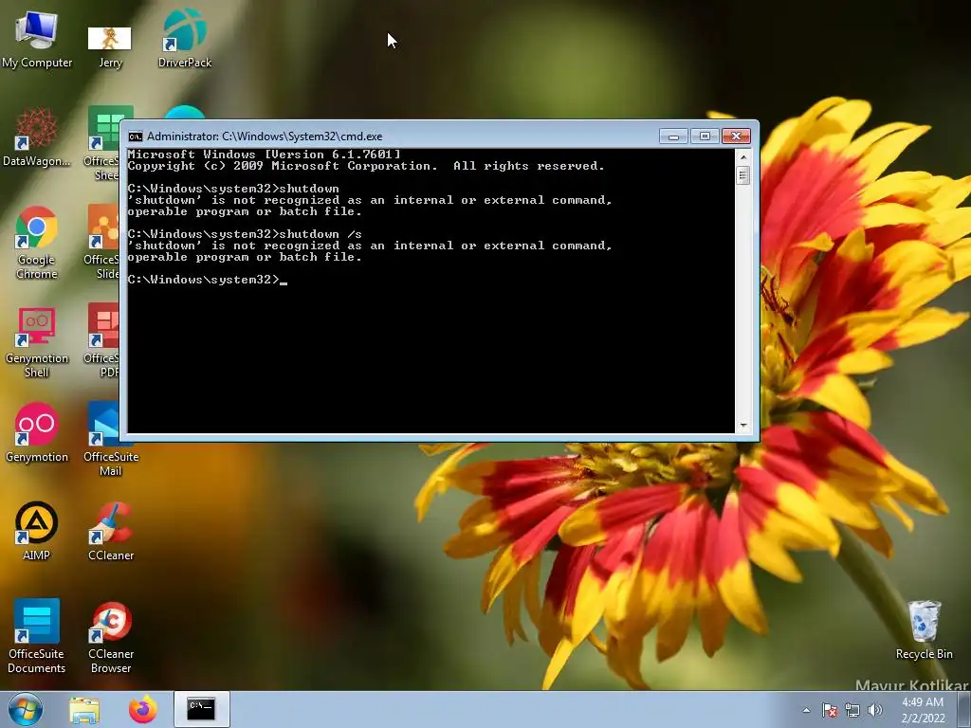Screen dimensions: 971x728
Task: Open the Action Center flag tray icon
Action: click(829, 710)
